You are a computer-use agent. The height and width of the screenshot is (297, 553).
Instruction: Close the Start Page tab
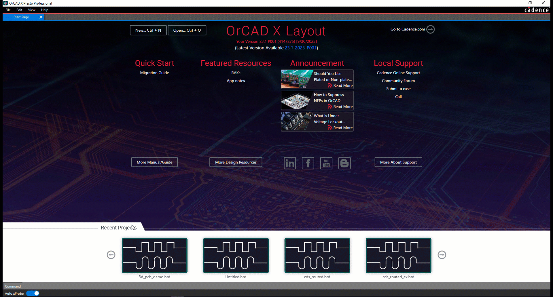coord(41,17)
